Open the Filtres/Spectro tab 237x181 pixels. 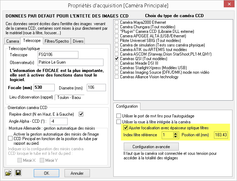57,41
